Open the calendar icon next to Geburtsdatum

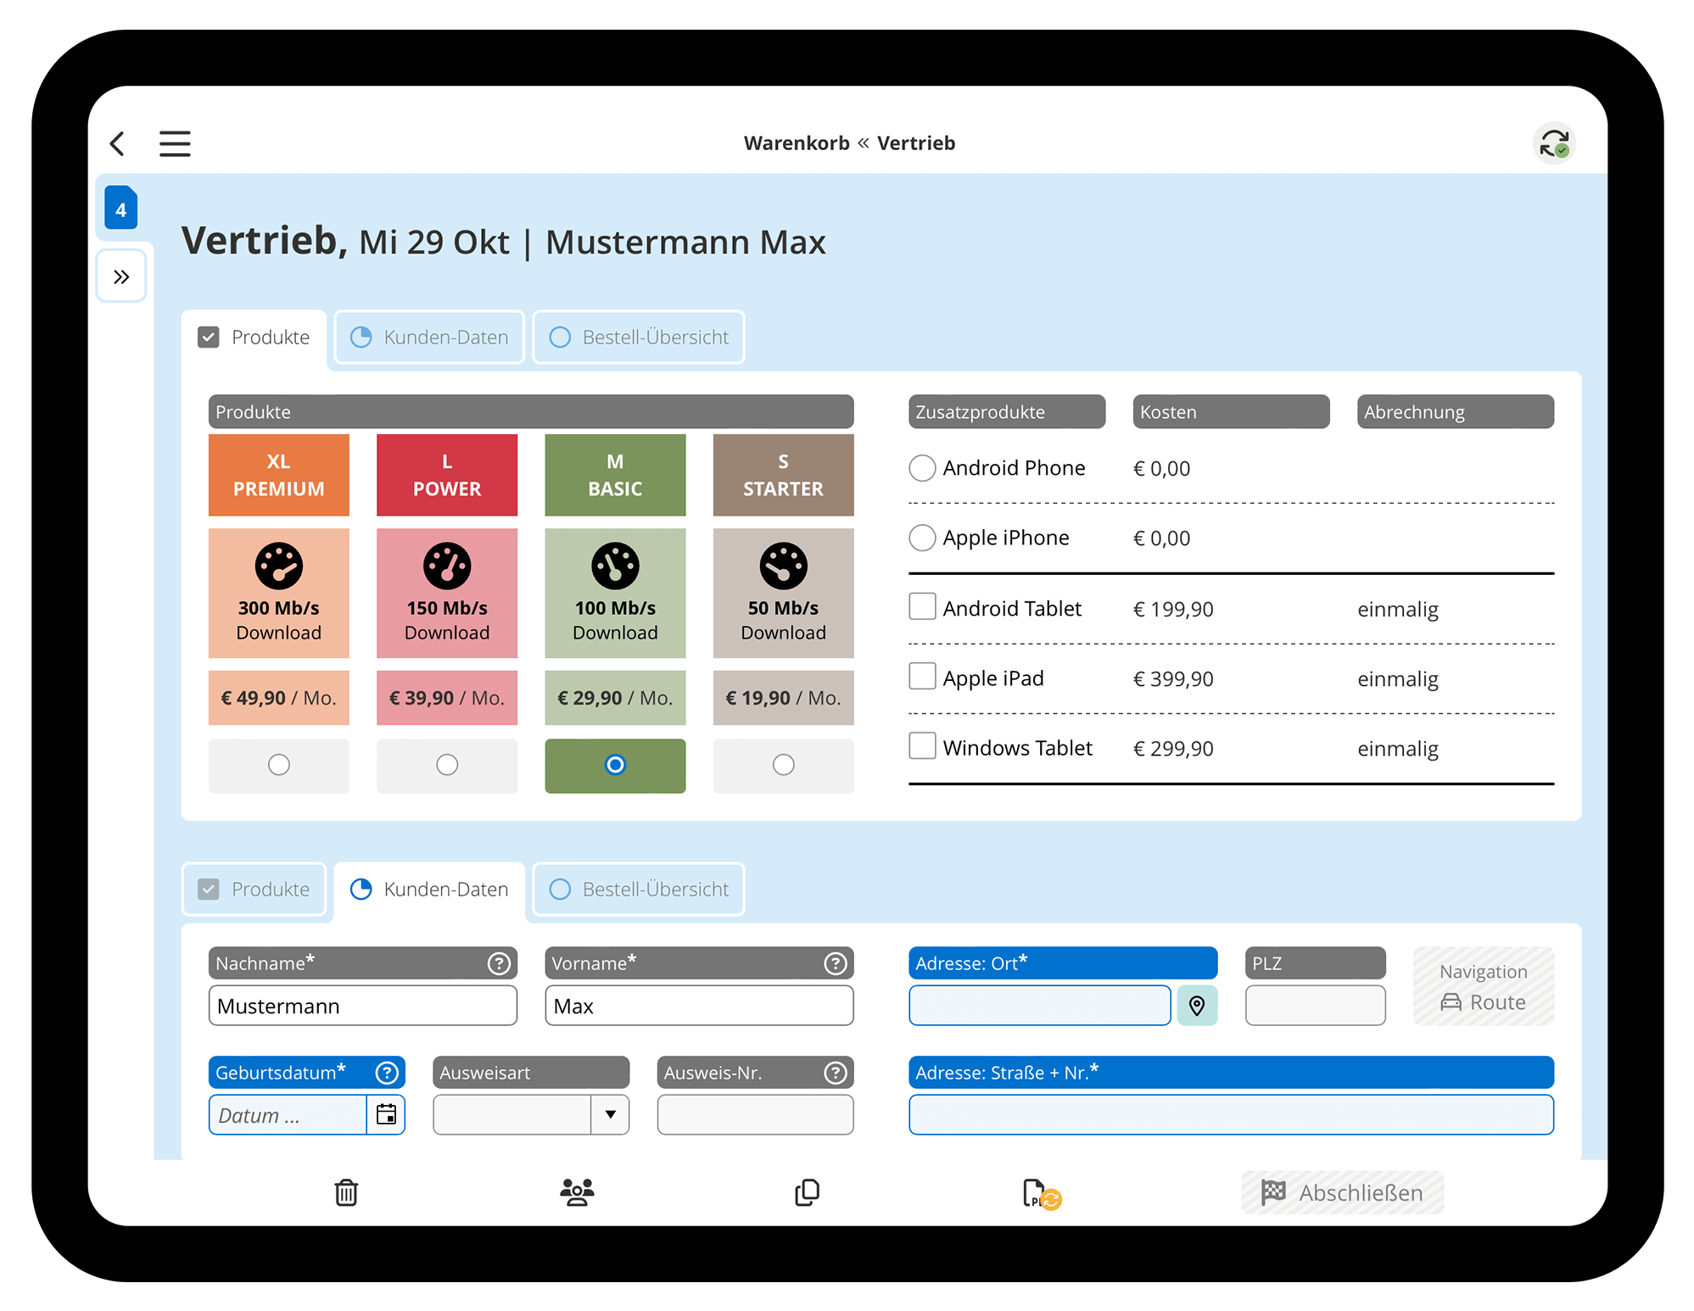click(x=386, y=1114)
